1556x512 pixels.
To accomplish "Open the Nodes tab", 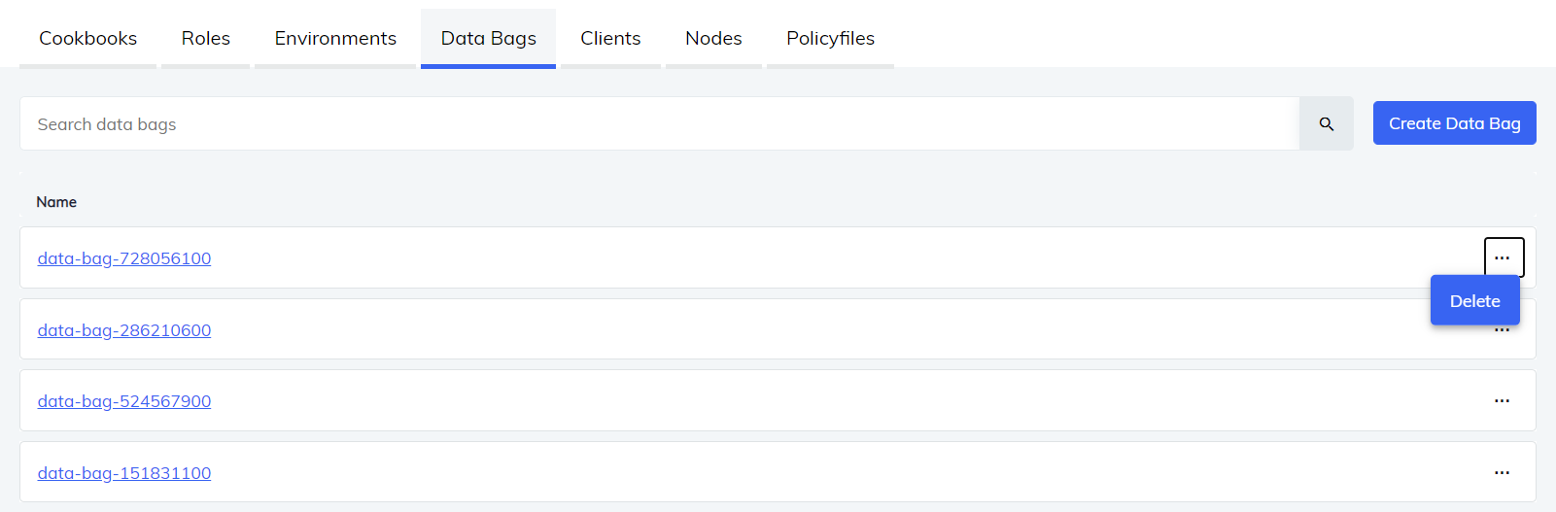I will [713, 38].
